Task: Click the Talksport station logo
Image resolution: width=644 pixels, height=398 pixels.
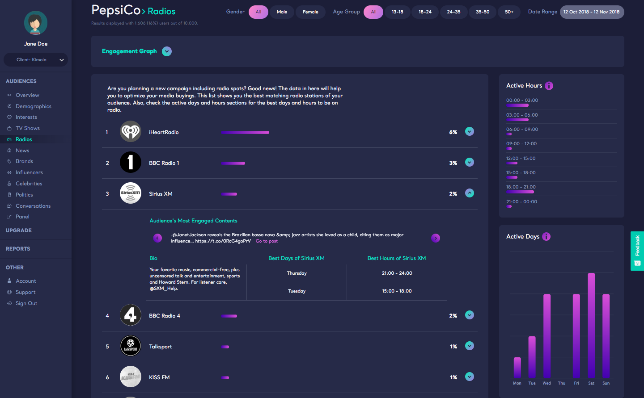Action: tap(131, 346)
